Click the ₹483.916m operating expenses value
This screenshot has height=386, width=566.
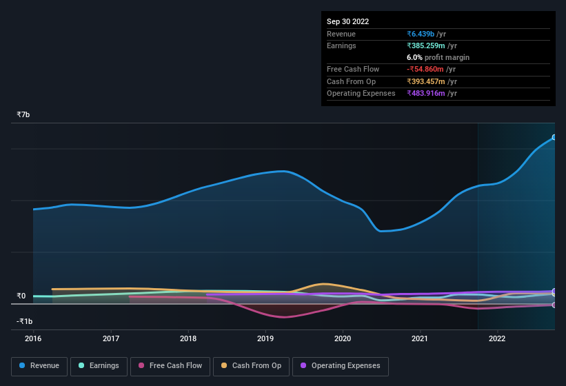[425, 93]
